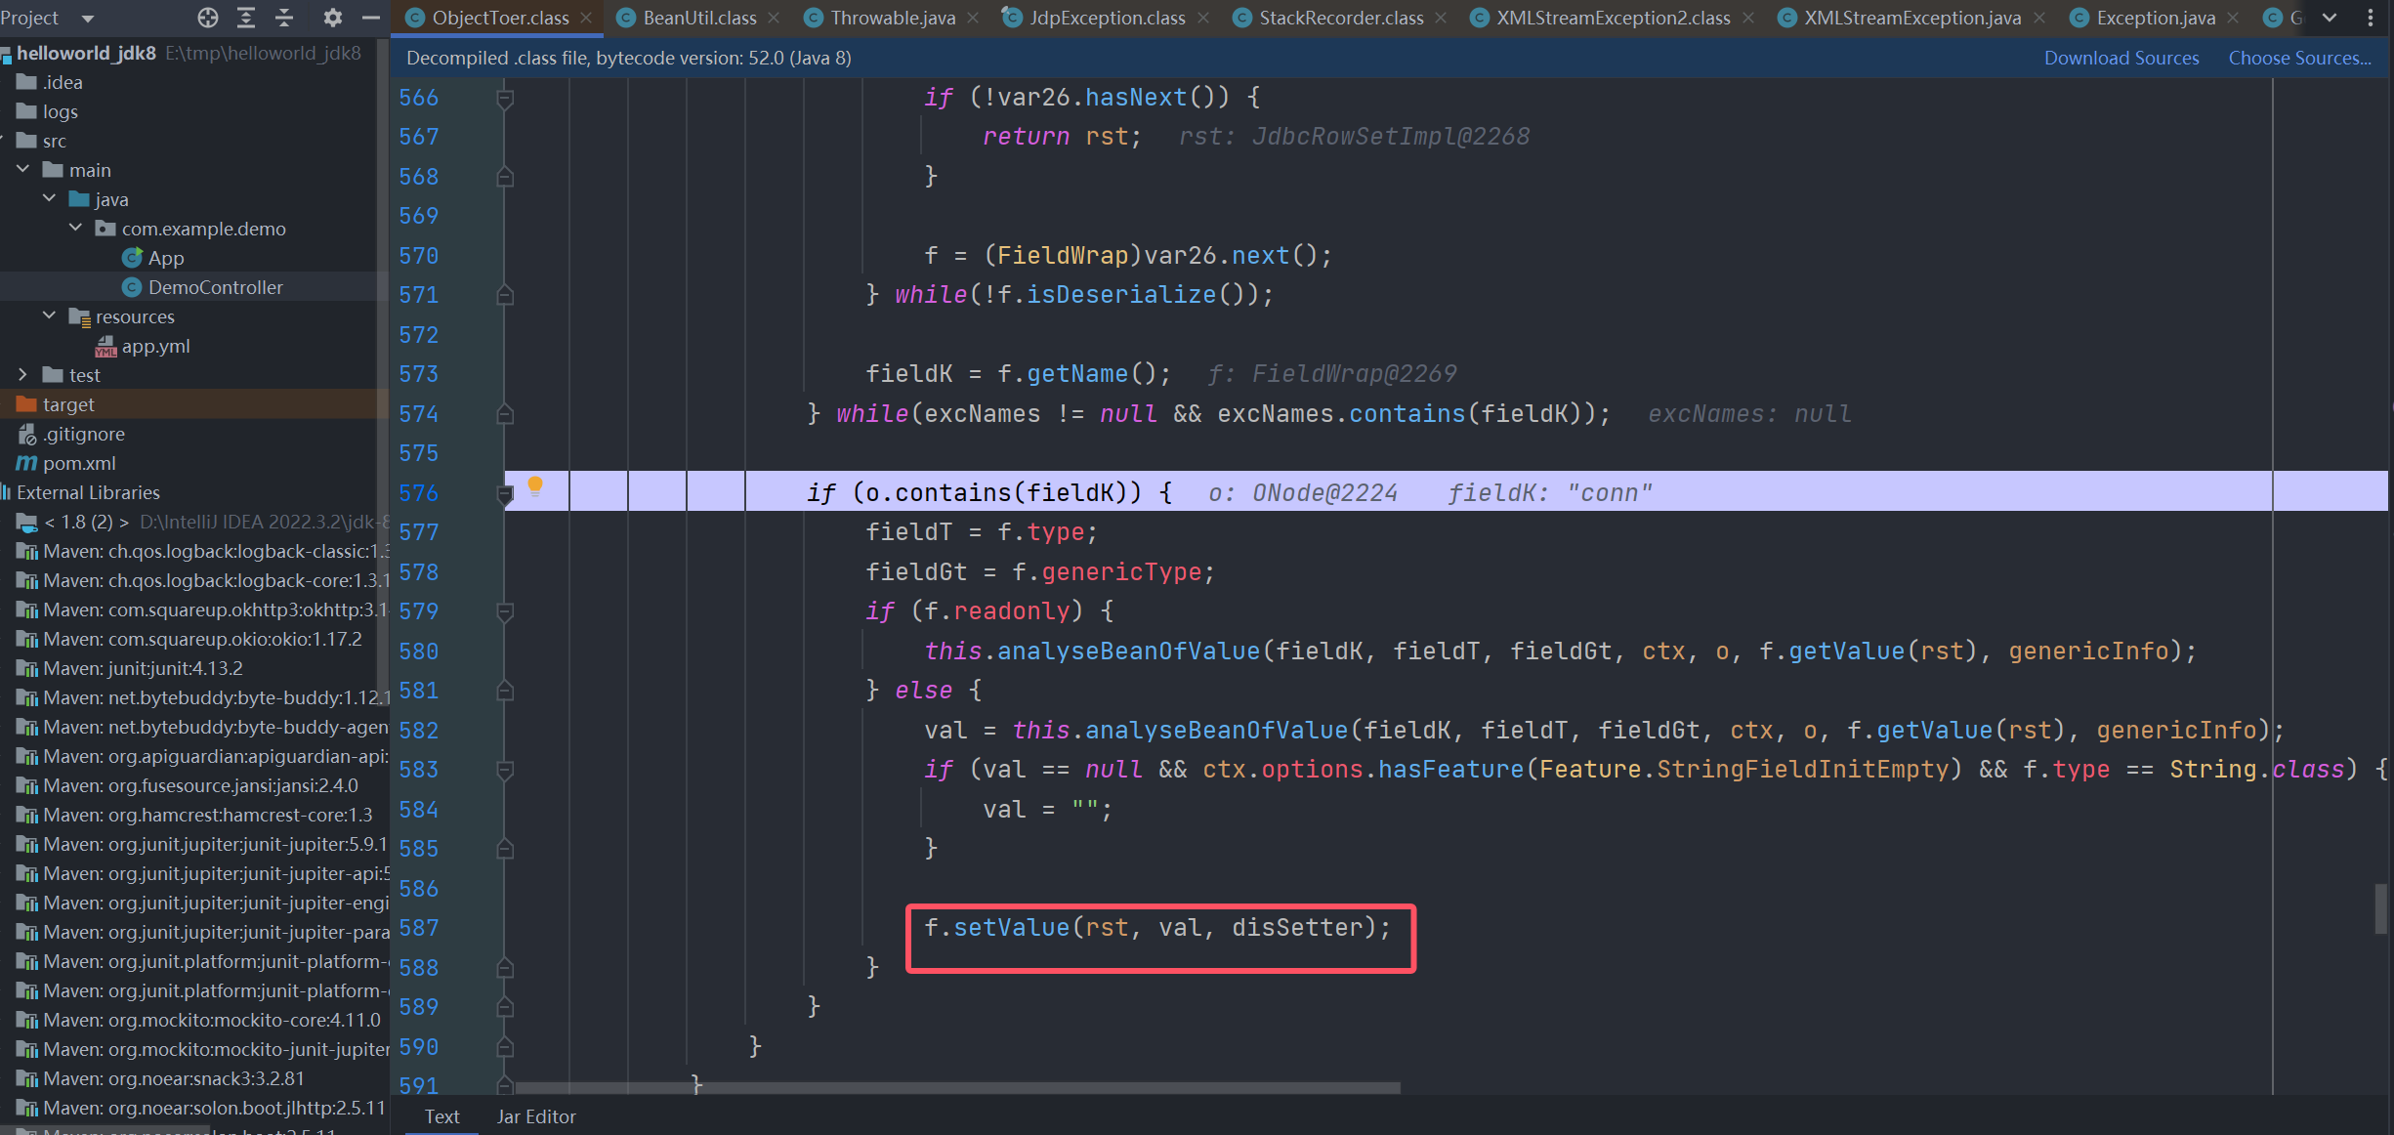Click the disabled breakpoint marker on line 576
The image size is (2394, 1135).
tap(506, 493)
